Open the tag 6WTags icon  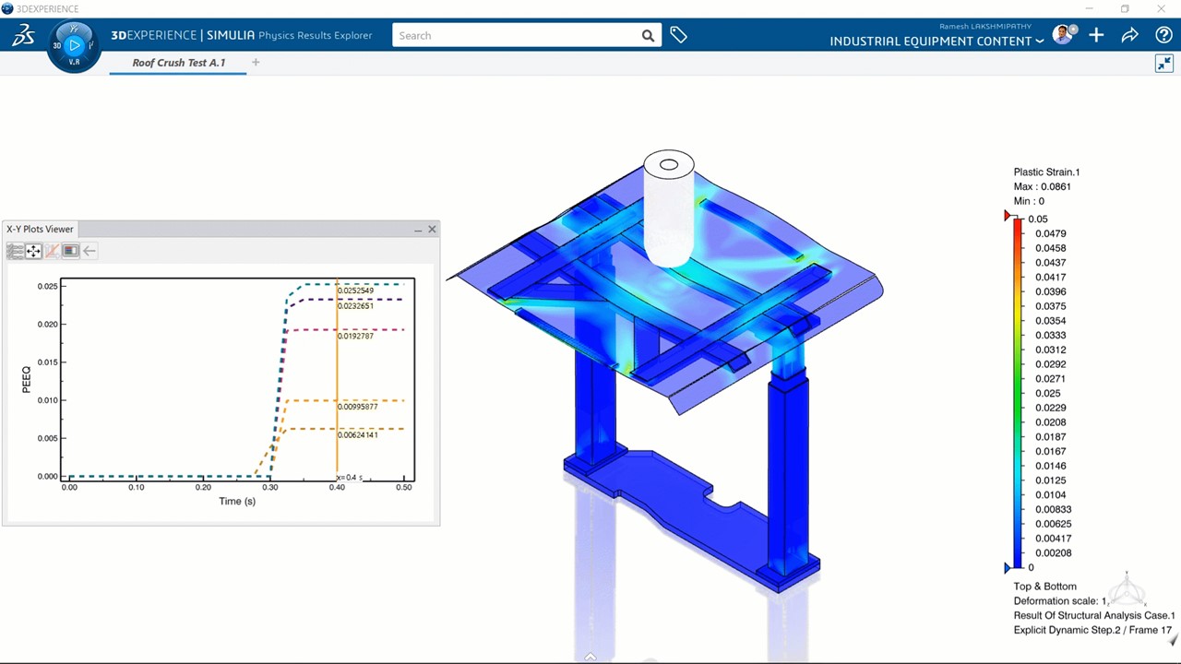coord(679,35)
